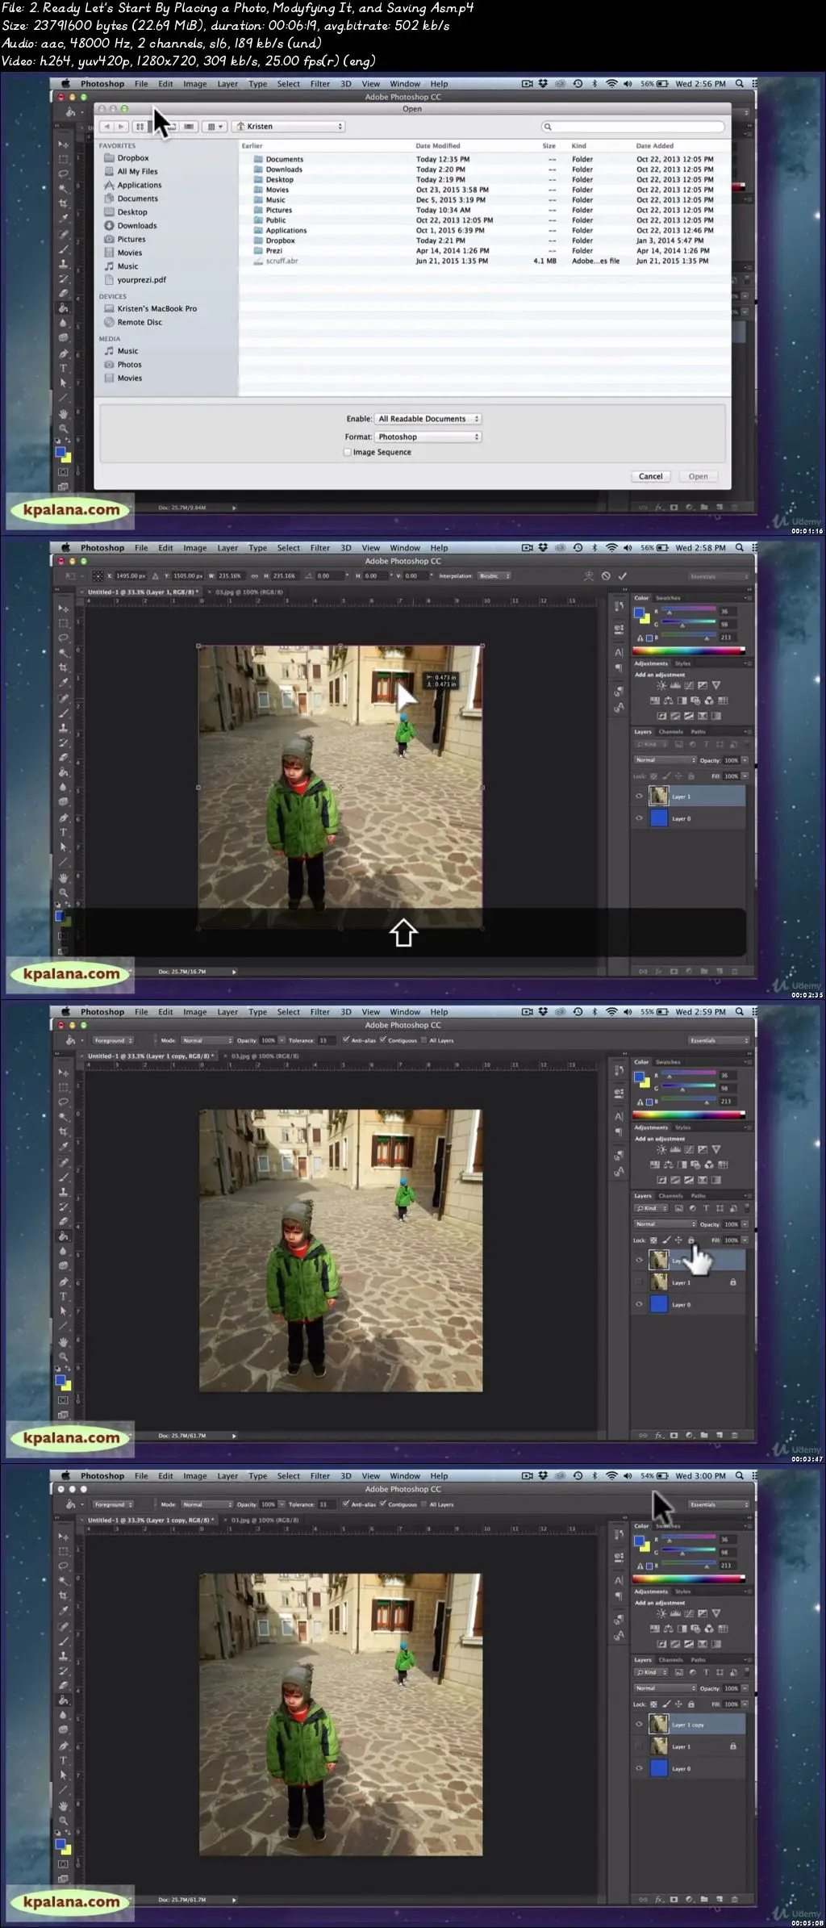The height and width of the screenshot is (1928, 826).
Task: Select the Hand tool in the 3:00 PM frame
Action: pos(63,1805)
